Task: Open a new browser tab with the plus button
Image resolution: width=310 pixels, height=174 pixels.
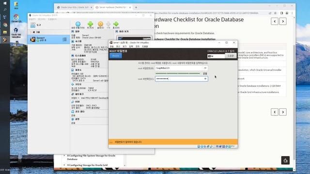Action: click(x=136, y=7)
